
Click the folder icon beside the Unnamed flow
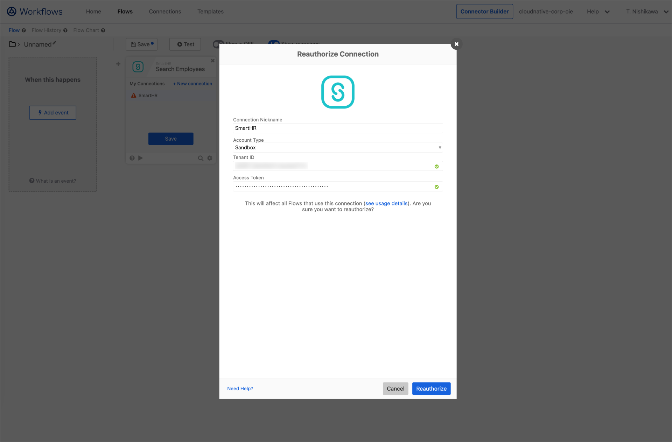point(12,44)
